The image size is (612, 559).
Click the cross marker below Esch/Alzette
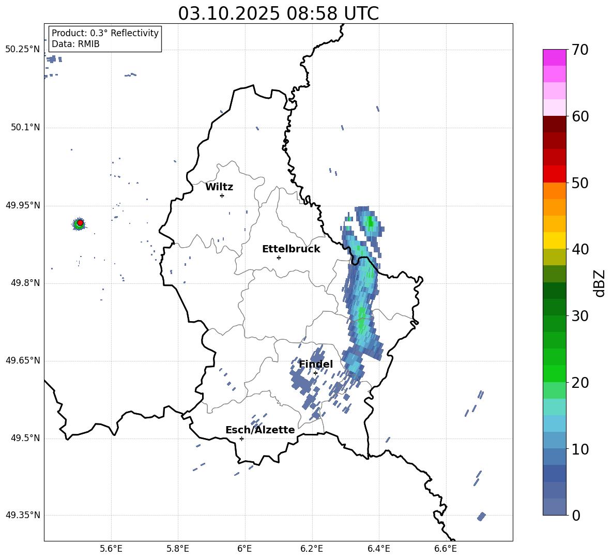click(x=241, y=439)
